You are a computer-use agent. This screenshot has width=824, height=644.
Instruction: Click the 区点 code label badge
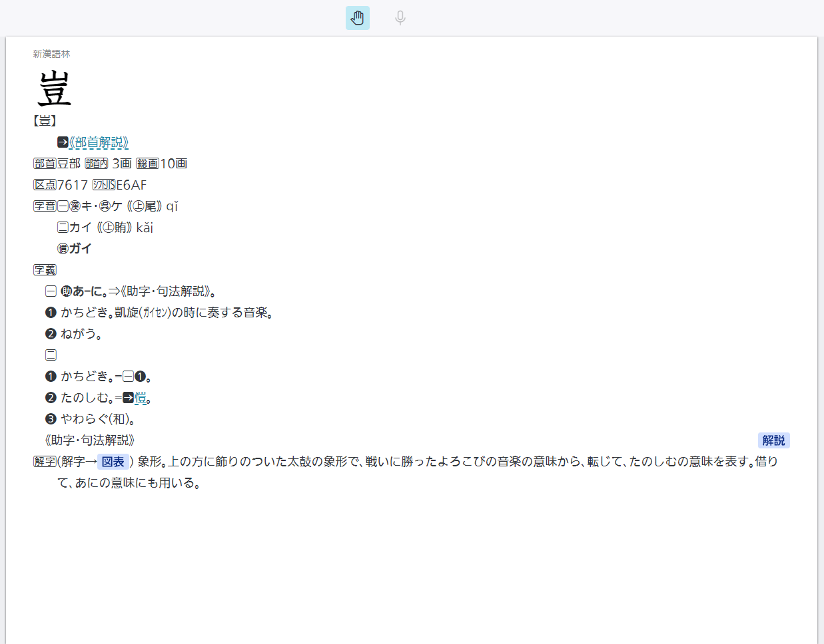[x=45, y=184]
